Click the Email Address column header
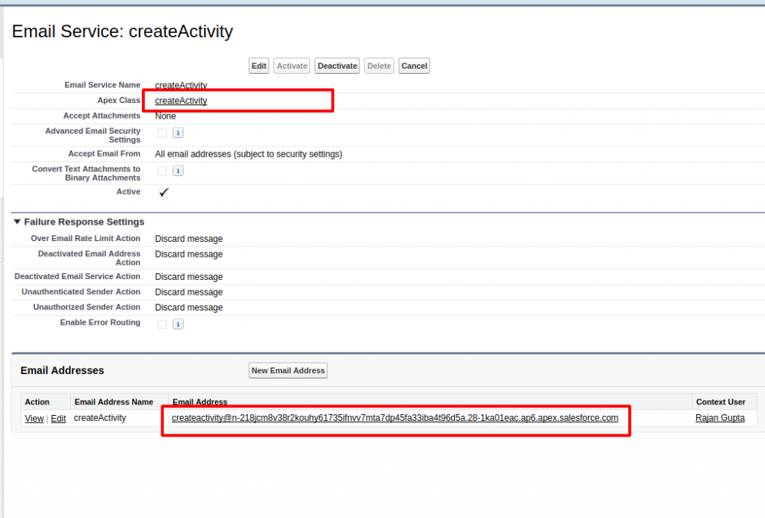 (200, 402)
